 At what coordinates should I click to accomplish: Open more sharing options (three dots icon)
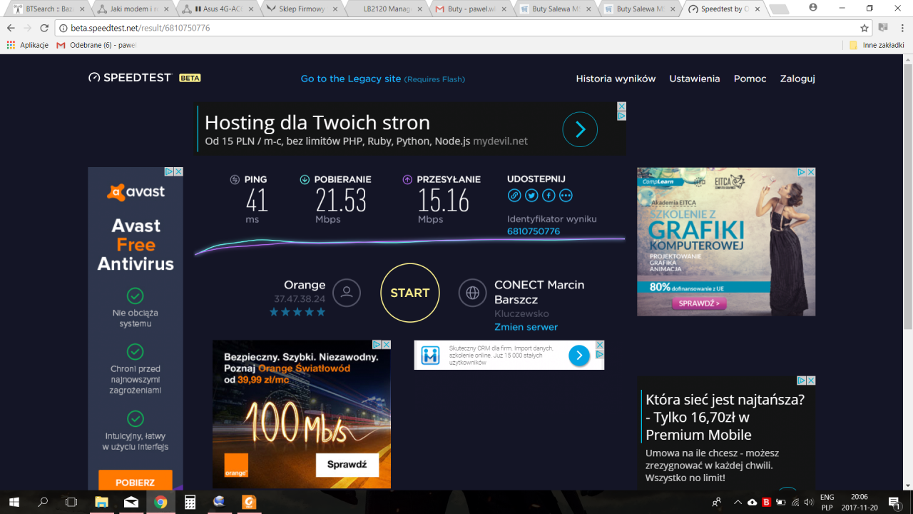[x=566, y=196]
